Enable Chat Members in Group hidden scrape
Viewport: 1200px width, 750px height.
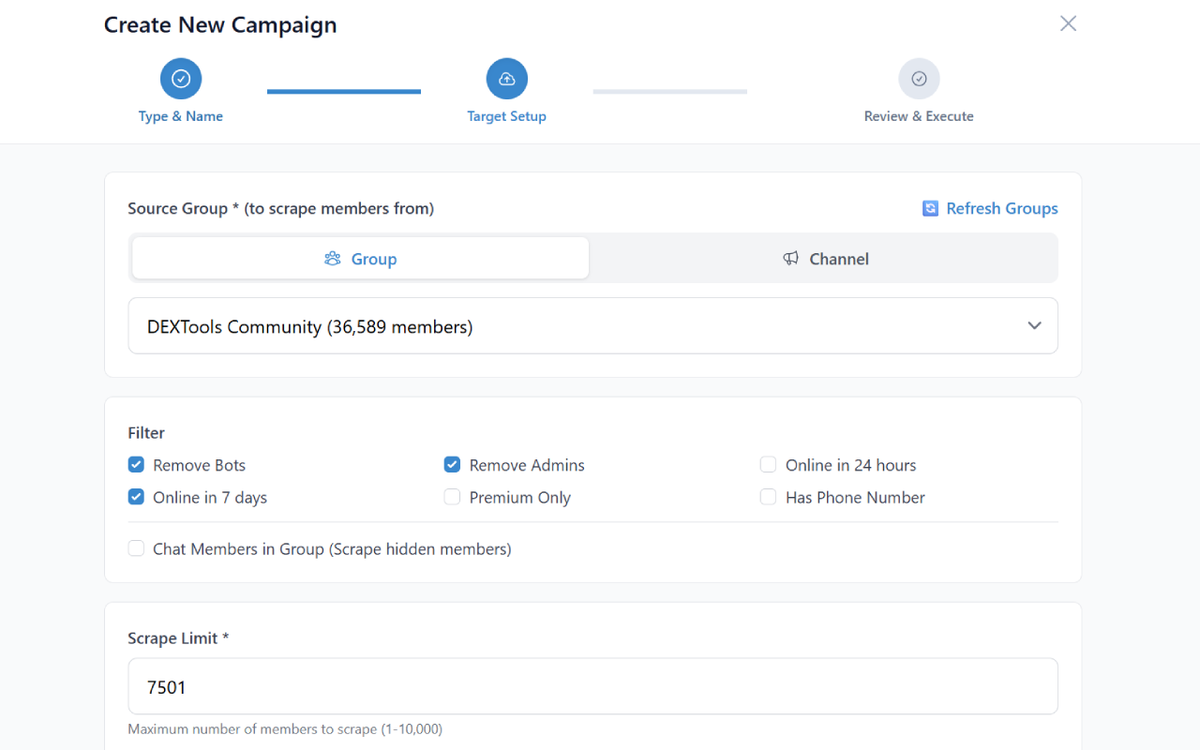click(x=137, y=549)
